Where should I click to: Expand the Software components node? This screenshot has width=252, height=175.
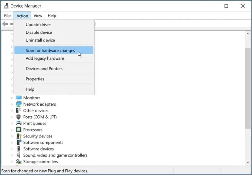pyautogui.click(x=12, y=143)
